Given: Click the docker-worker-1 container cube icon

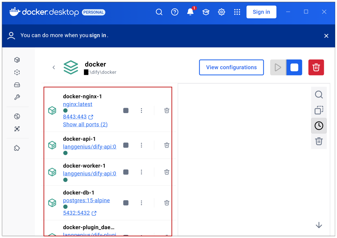Looking at the screenshot, I should 52,172.
